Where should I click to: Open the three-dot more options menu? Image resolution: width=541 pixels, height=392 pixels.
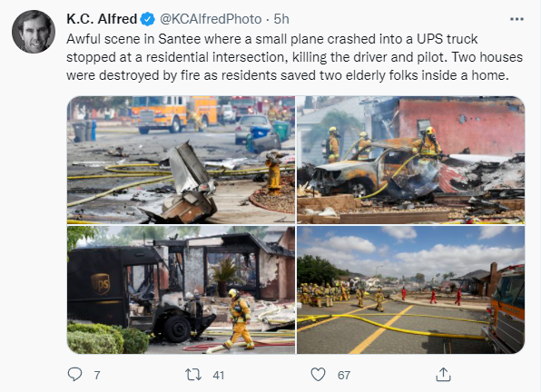(x=516, y=19)
